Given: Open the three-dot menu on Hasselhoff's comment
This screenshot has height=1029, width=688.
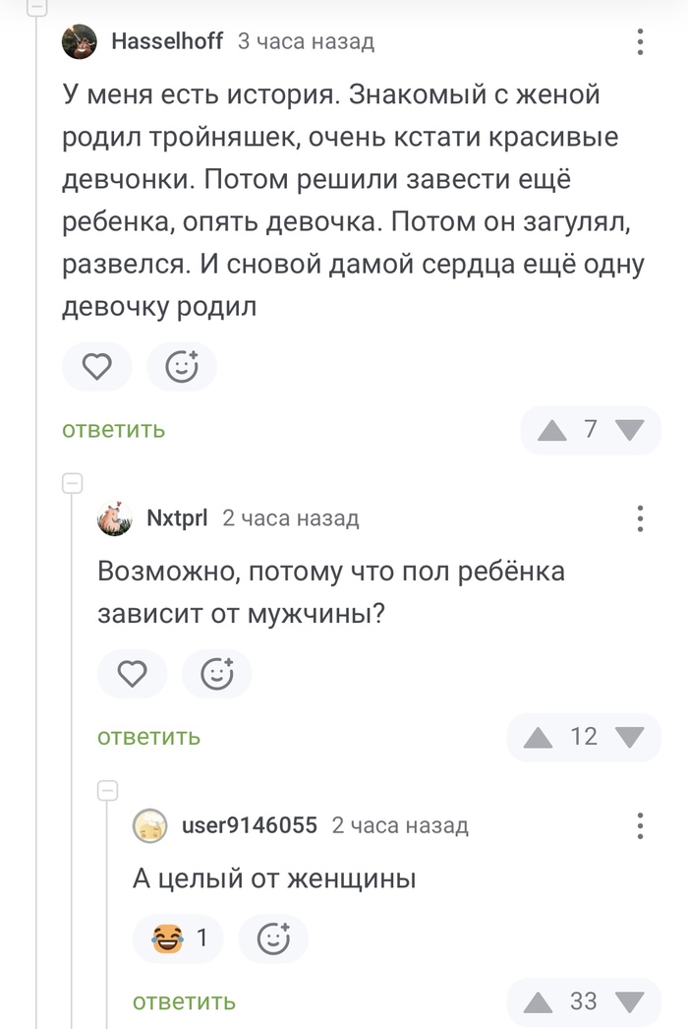Looking at the screenshot, I should click(640, 40).
